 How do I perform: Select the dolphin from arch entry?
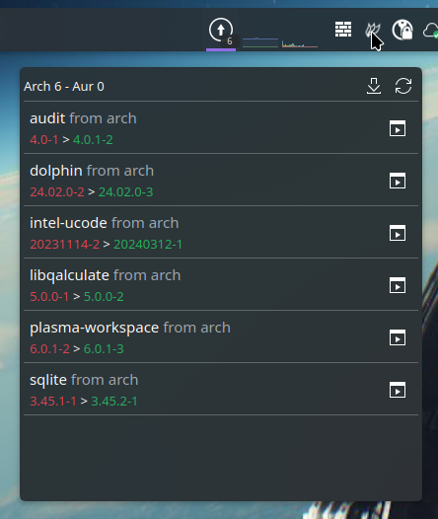[x=221, y=180]
